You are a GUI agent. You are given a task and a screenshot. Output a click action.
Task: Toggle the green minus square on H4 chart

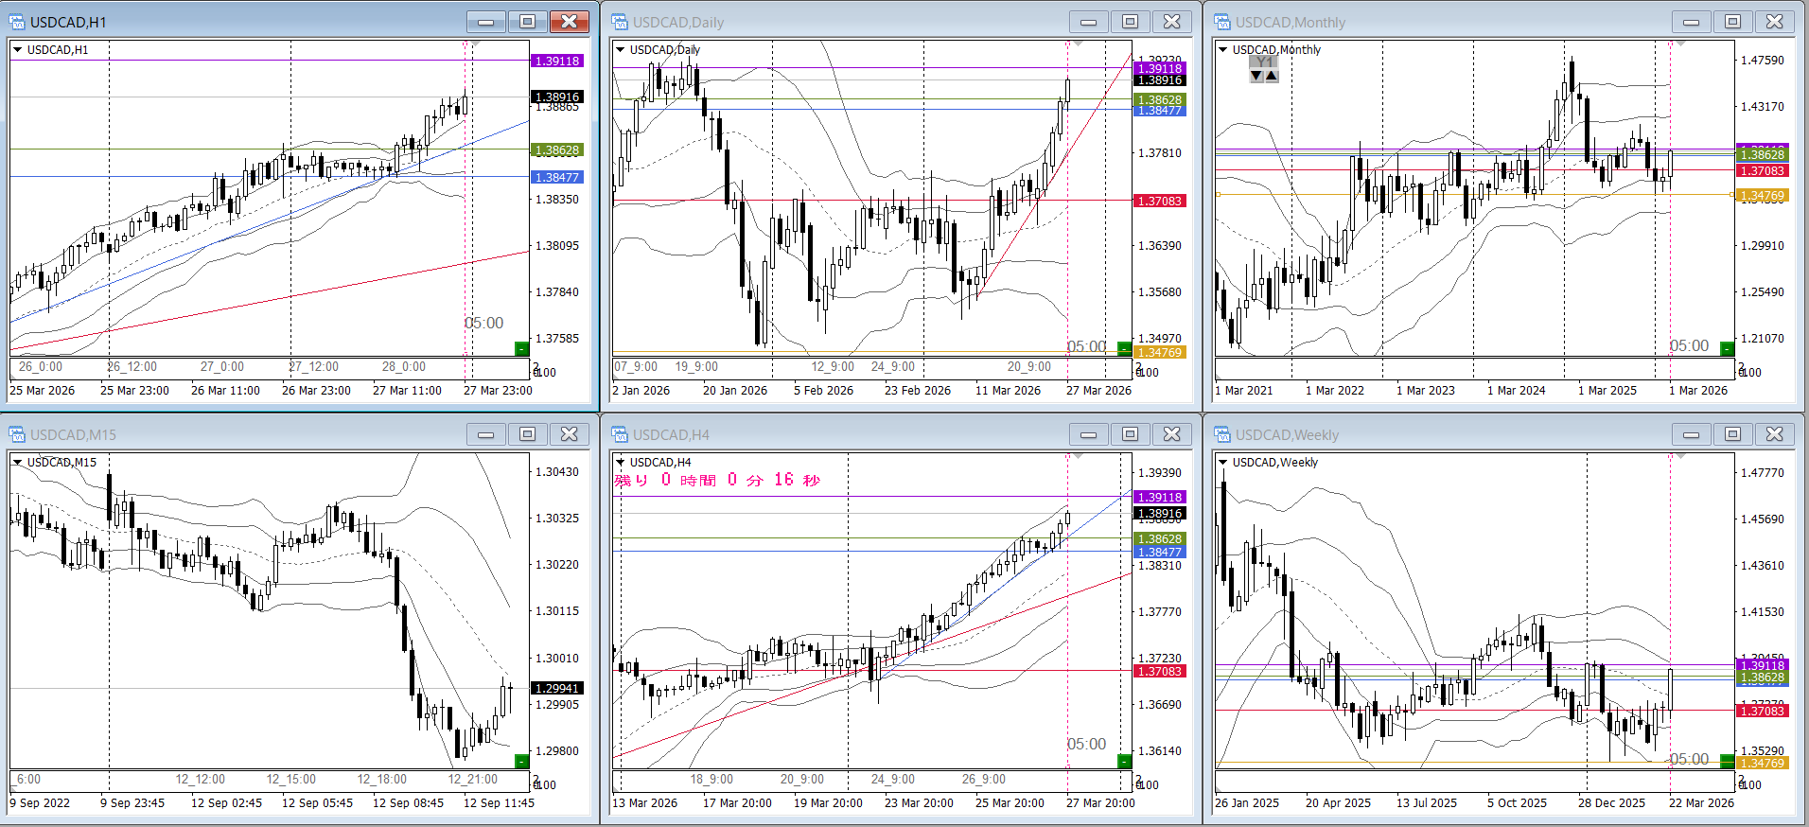(1124, 761)
